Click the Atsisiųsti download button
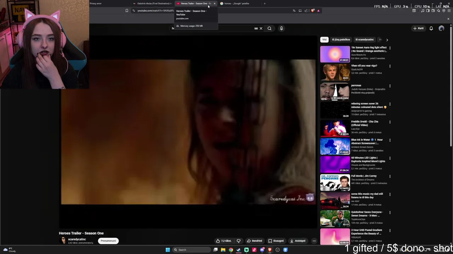Viewport: 453px width, 254px height. pos(298,241)
